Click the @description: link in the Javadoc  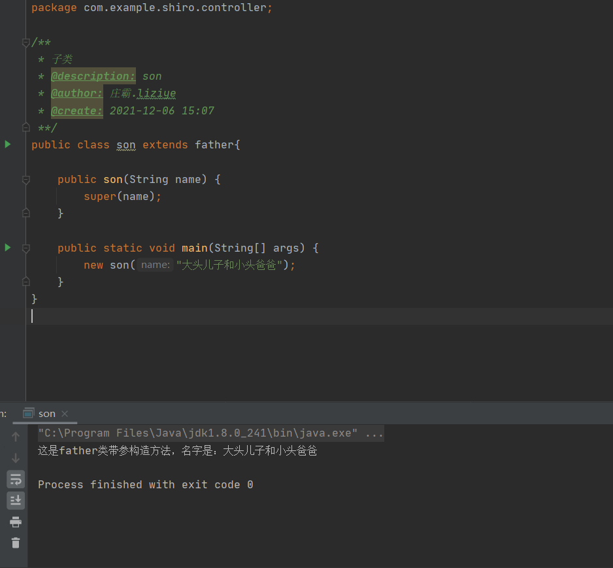[93, 76]
